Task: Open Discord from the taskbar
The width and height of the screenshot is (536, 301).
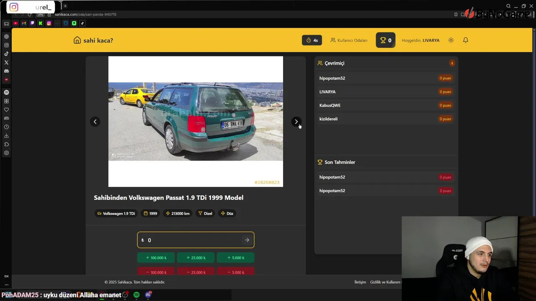Action: [148, 295]
